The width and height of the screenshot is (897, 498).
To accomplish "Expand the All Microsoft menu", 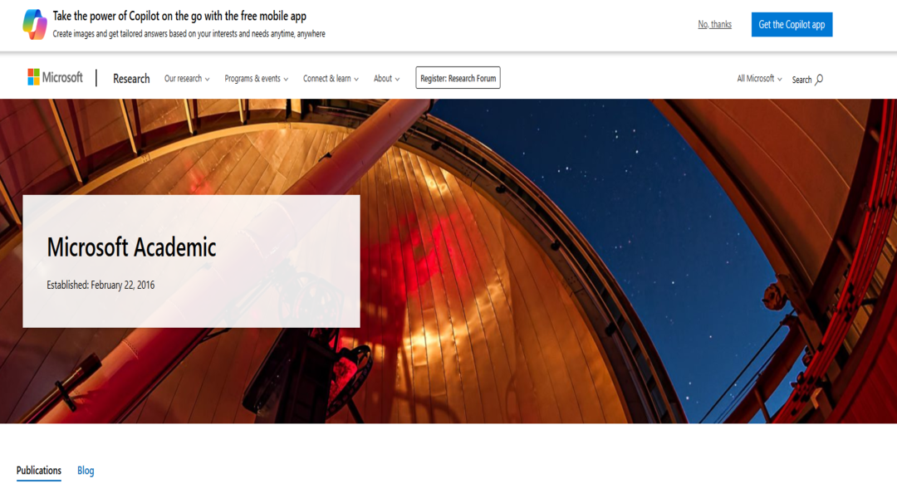I will click(x=759, y=78).
